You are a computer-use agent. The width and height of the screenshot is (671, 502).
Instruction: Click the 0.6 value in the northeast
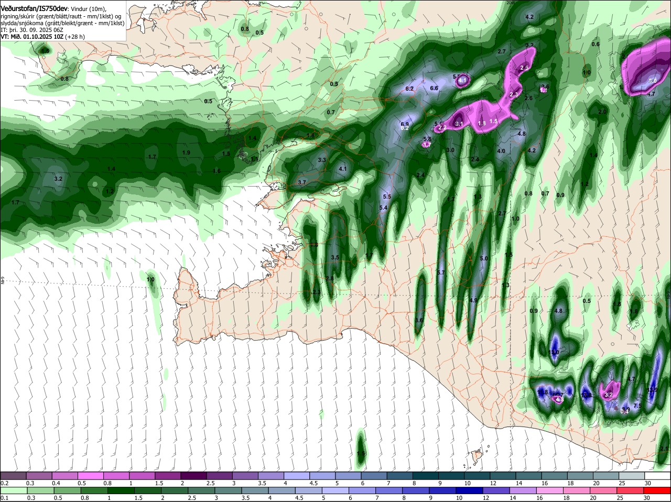596,44
